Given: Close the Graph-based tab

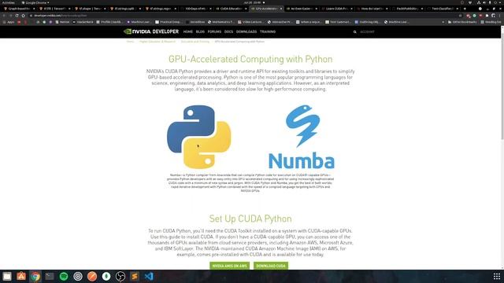Looking at the screenshot, I should (x=34, y=9).
